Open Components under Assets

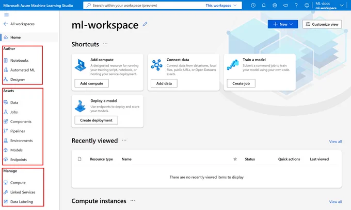click(21, 121)
